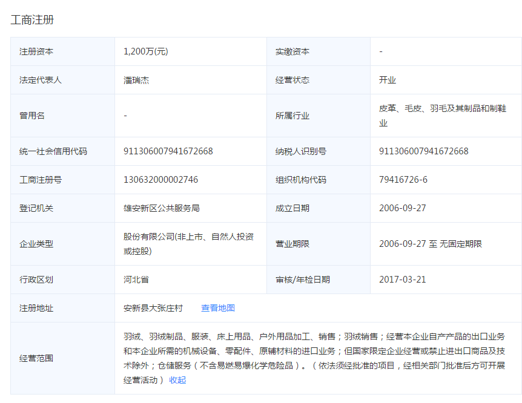522x403 pixels.
Task: Select legal representative name 潘瑞杰
Action: pos(136,80)
